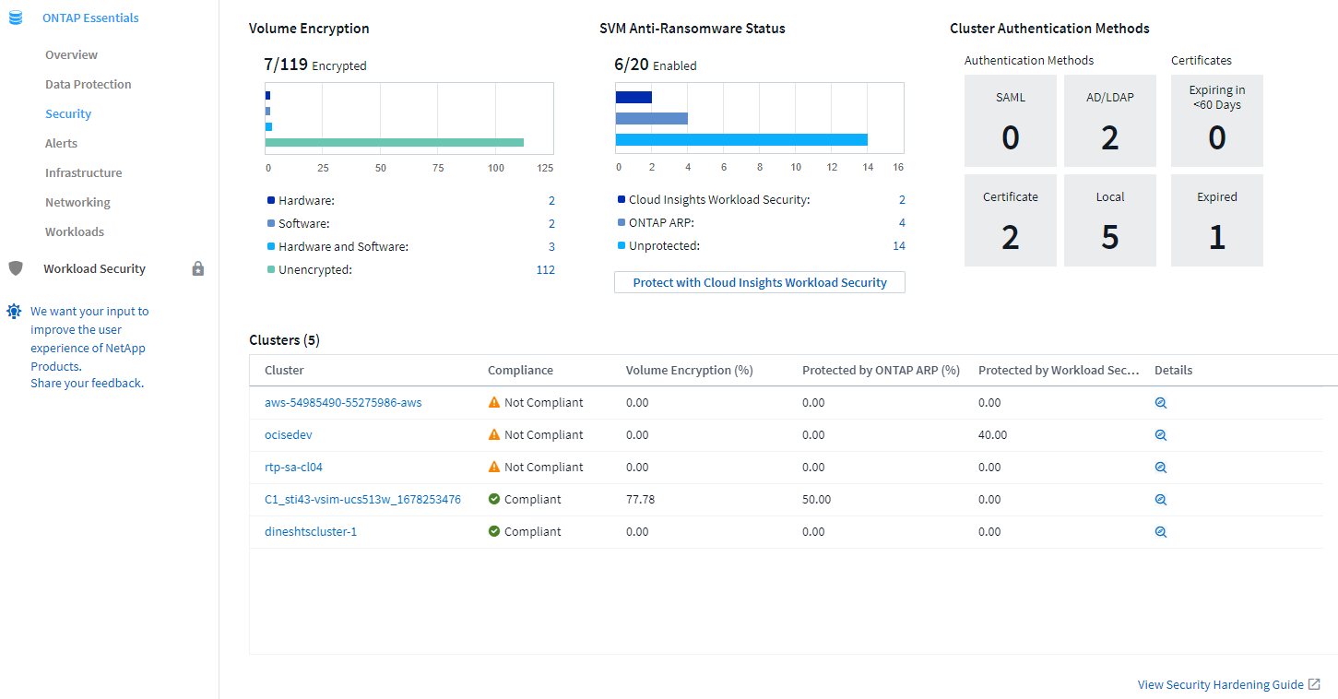Open details magnifier for ocisedev cluster
Screen dimensions: 1338x699
[1161, 435]
